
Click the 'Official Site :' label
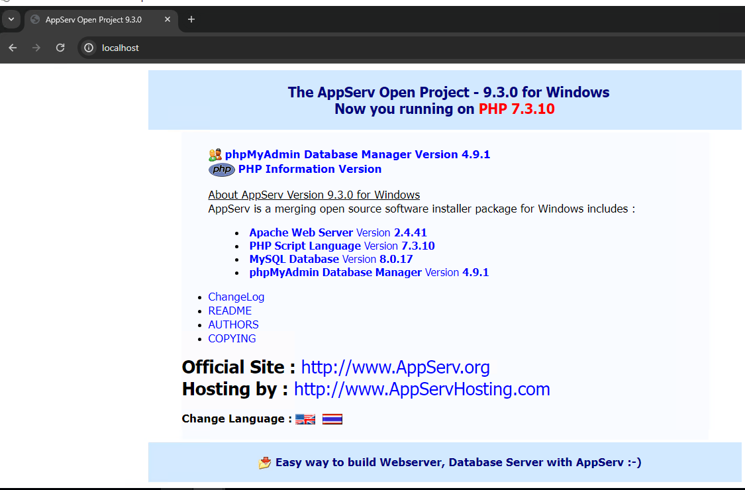[x=238, y=367]
